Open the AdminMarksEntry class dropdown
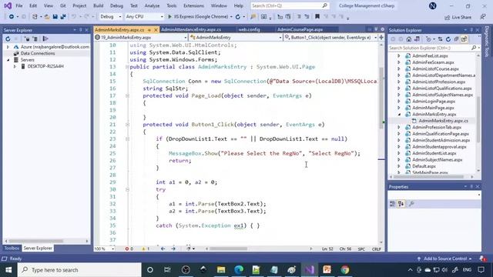Image resolution: width=493 pixels, height=277 pixels. pos(236,38)
